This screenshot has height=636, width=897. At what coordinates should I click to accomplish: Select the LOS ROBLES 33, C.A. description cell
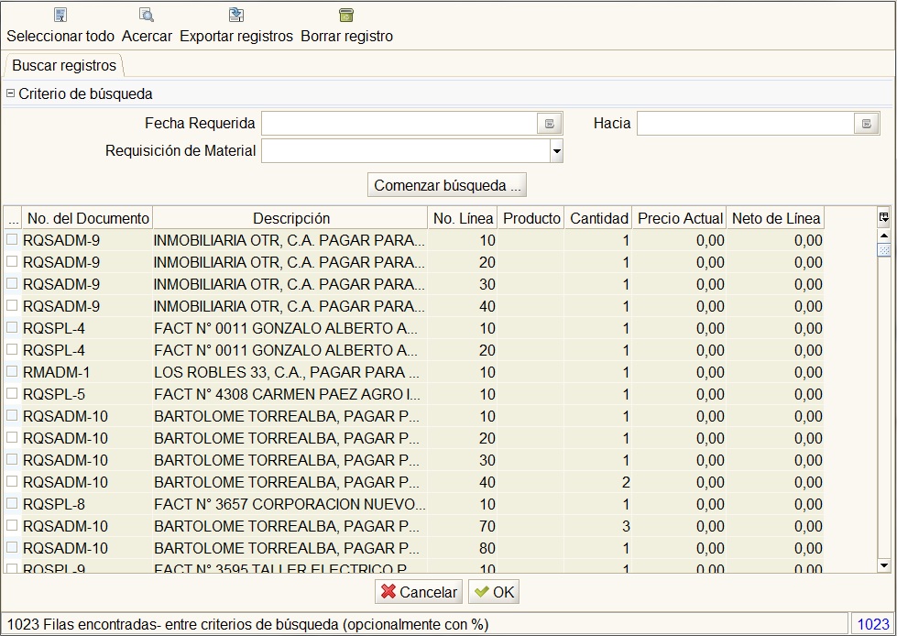tap(290, 372)
